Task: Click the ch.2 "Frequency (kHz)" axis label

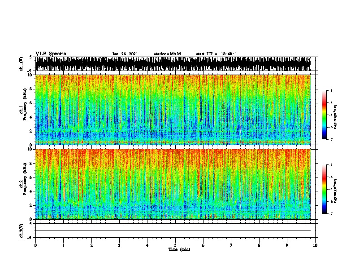Action: (x=25, y=179)
